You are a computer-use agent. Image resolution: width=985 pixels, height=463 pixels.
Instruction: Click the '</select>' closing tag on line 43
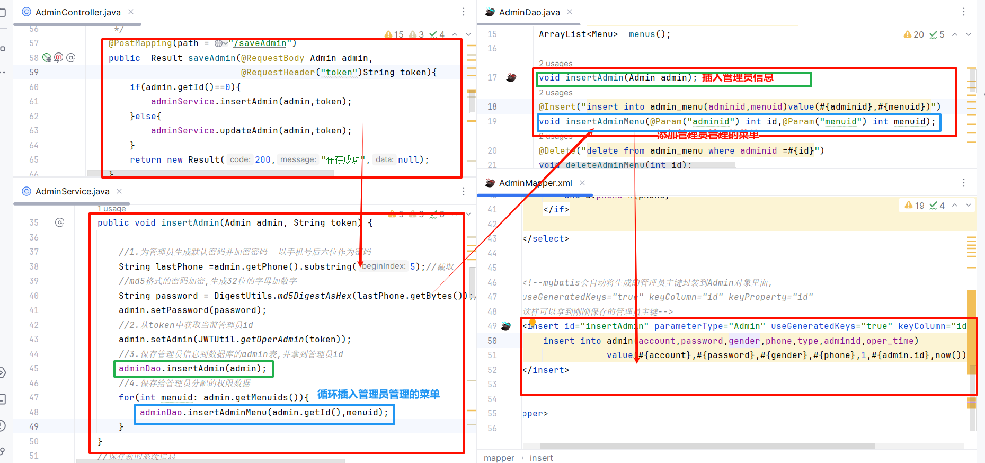[546, 238]
